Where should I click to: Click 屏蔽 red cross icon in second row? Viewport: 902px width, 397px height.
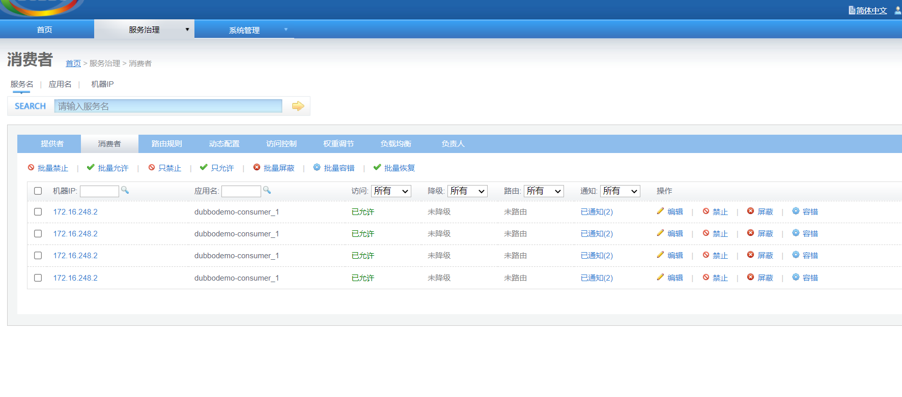(750, 233)
